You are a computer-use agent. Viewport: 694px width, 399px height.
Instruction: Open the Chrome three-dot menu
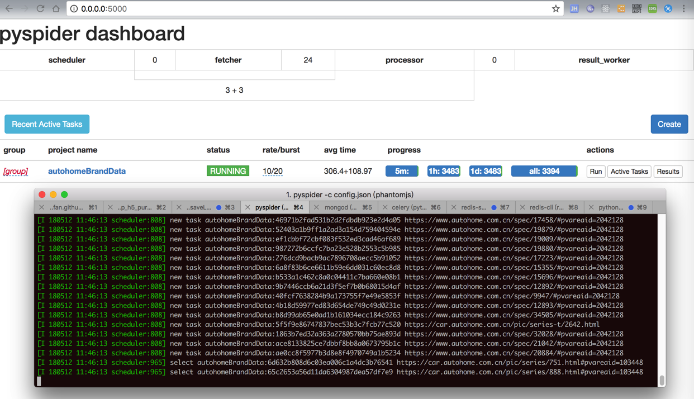(684, 8)
